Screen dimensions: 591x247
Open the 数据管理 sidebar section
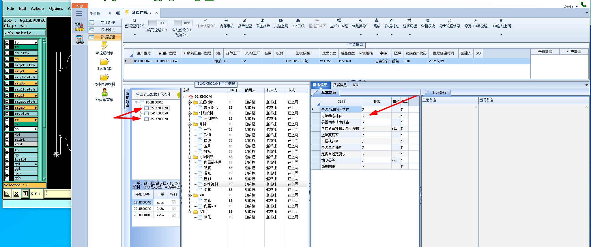105,37
